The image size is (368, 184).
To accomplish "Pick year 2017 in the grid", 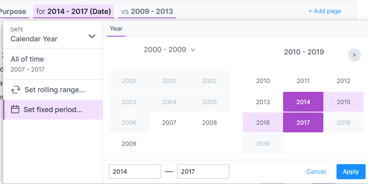I will tap(303, 123).
